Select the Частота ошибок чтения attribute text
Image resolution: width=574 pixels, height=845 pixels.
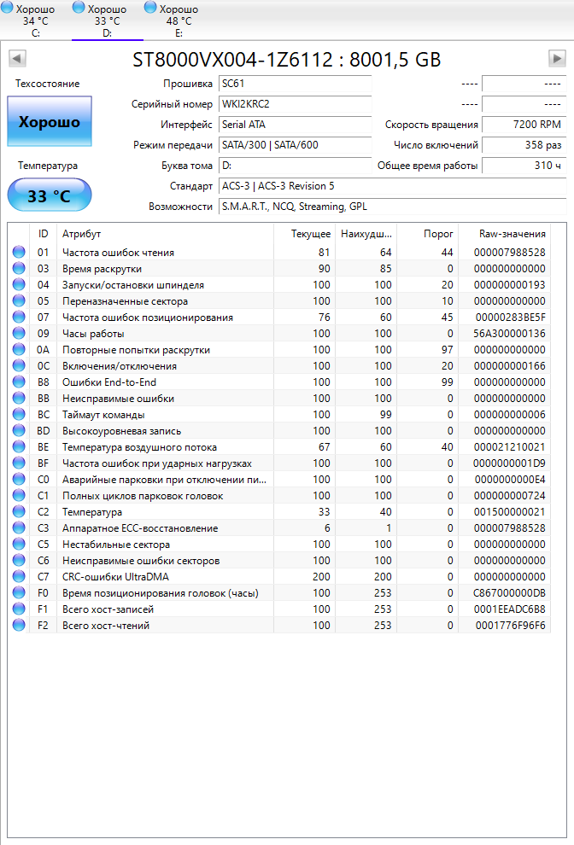[118, 252]
